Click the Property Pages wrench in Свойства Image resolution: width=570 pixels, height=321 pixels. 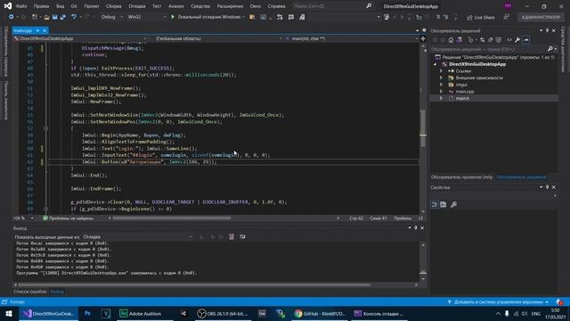point(453,204)
